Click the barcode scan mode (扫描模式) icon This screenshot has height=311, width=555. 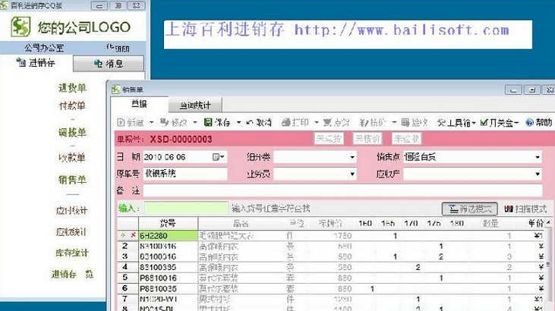(x=509, y=209)
